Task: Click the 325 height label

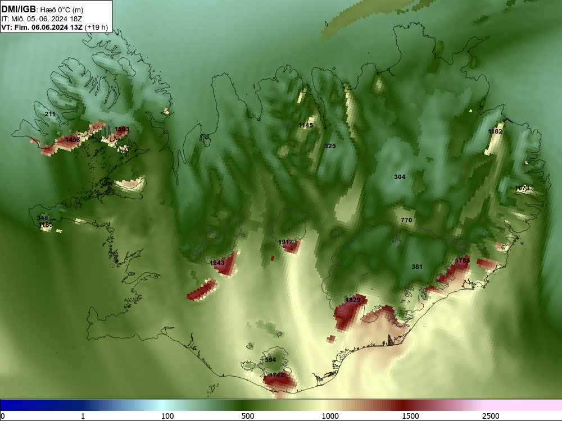Action: point(330,146)
